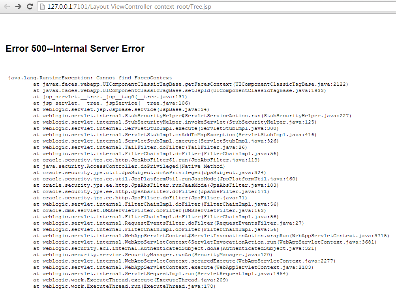Click the Error 500 heading text
396x298 pixels.
[75, 48]
